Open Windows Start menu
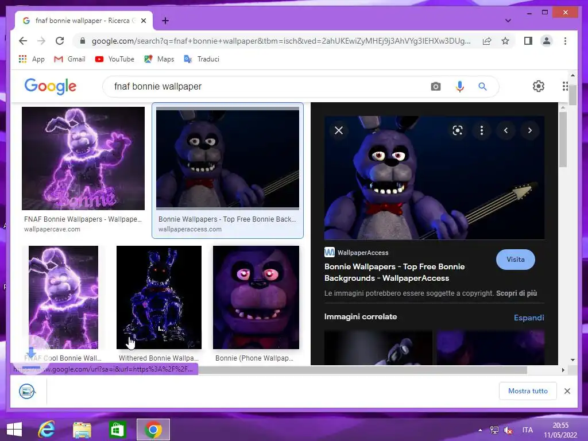 pyautogui.click(x=14, y=430)
